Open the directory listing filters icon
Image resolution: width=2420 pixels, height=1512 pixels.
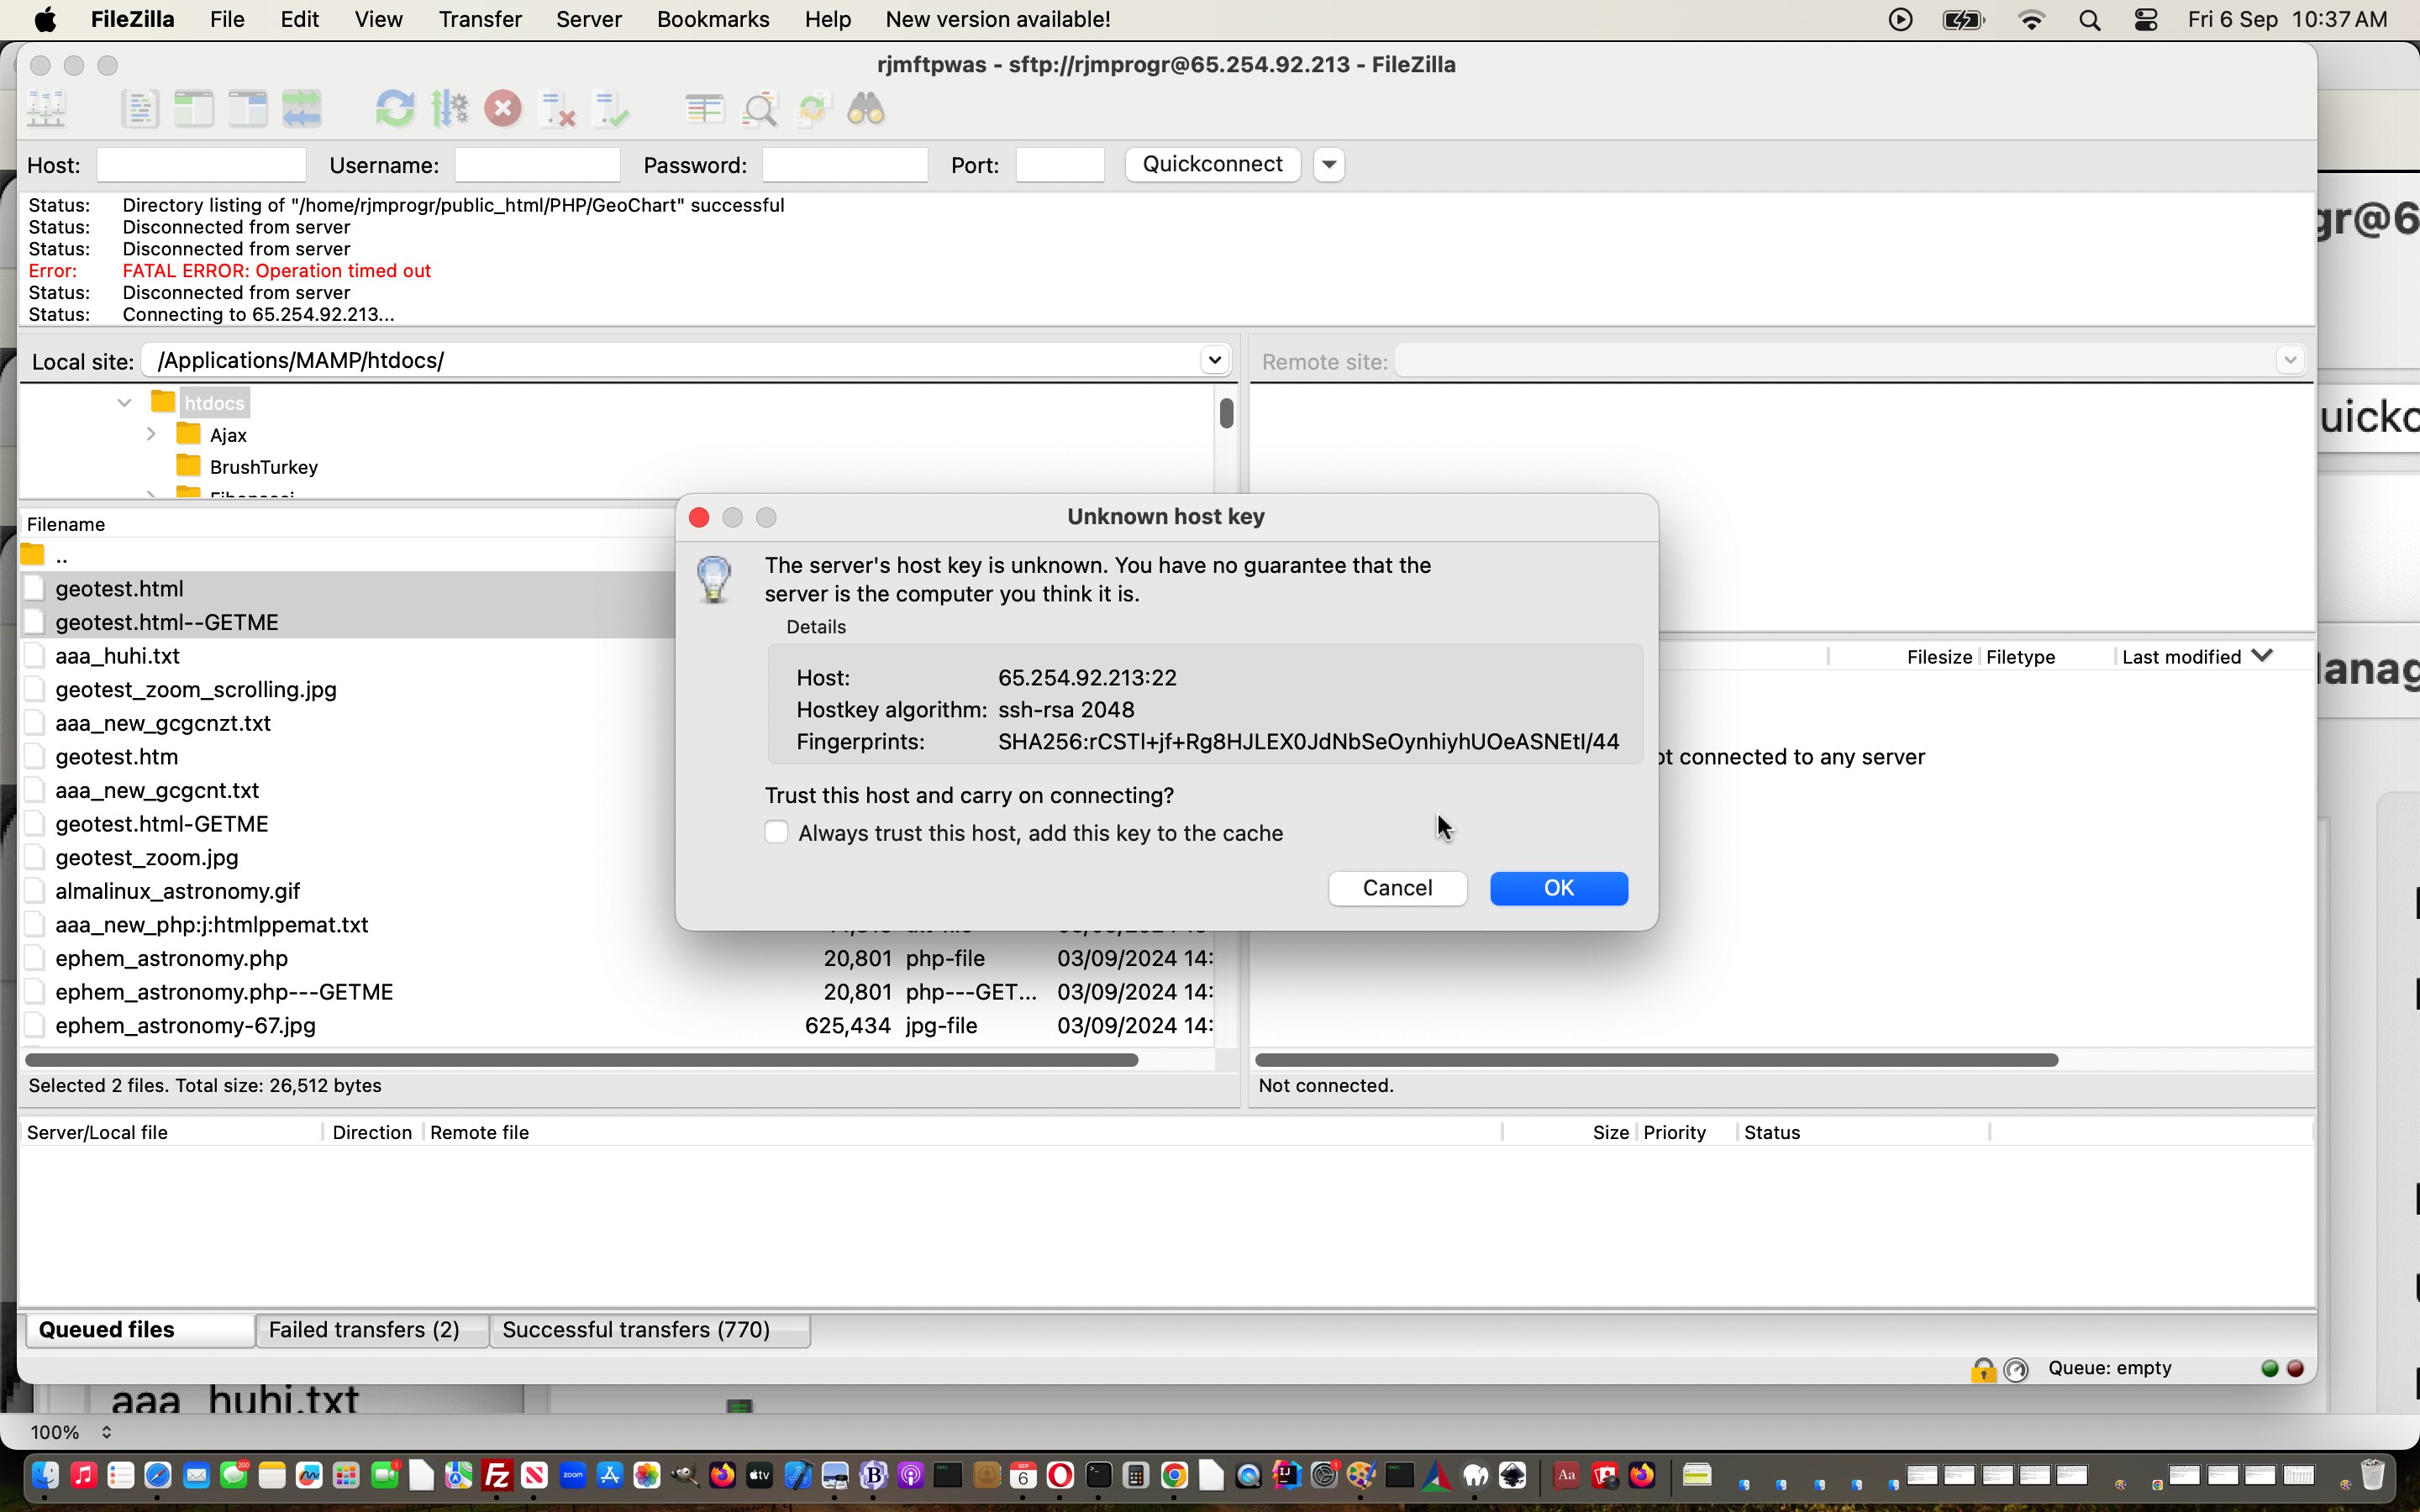tap(705, 109)
